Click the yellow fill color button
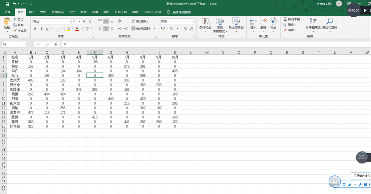371x194 pixels. coord(68,29)
